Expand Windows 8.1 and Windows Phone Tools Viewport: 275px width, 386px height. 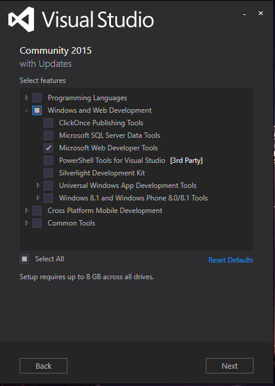point(38,197)
